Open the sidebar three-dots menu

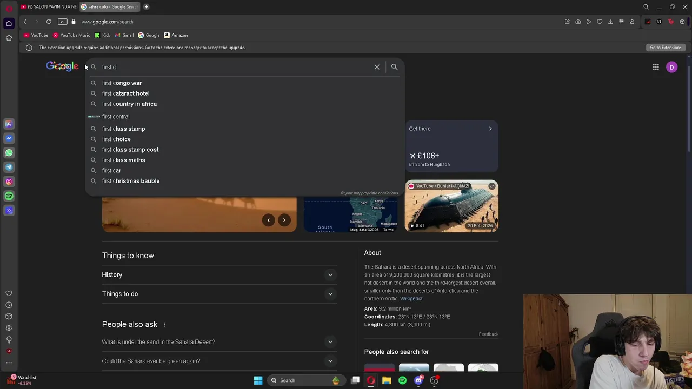click(x=9, y=363)
